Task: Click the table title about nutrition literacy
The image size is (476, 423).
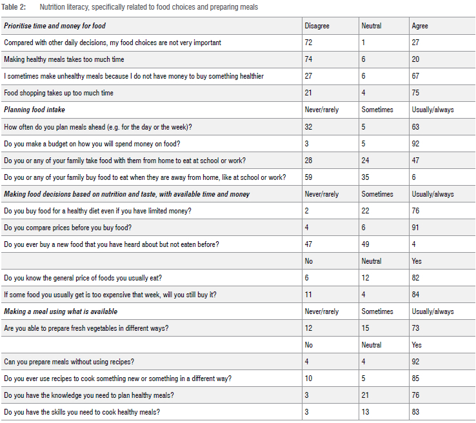Action: point(148,7)
